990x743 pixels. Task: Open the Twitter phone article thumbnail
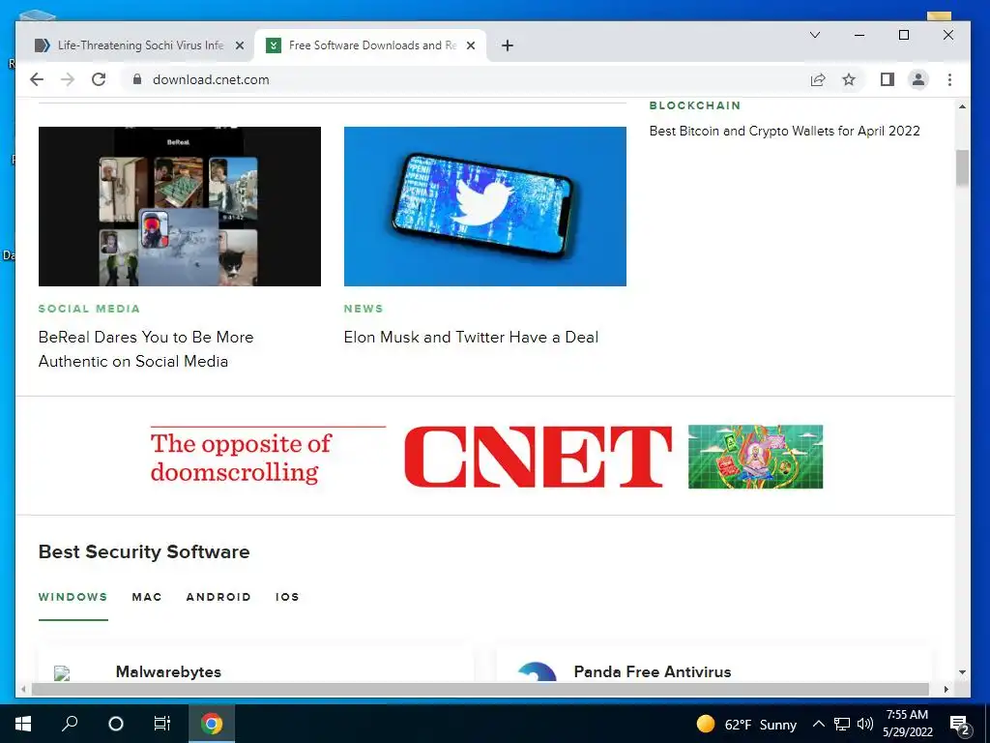[485, 207]
